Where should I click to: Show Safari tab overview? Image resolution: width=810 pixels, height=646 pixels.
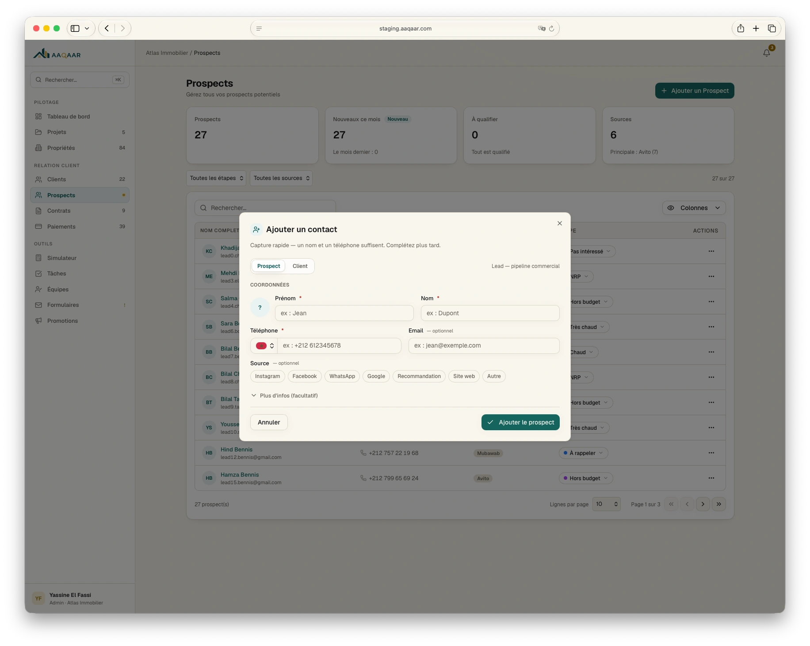pos(772,28)
